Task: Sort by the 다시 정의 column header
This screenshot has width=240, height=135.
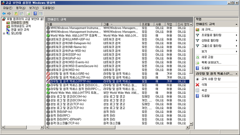Action: (x=183, y=24)
